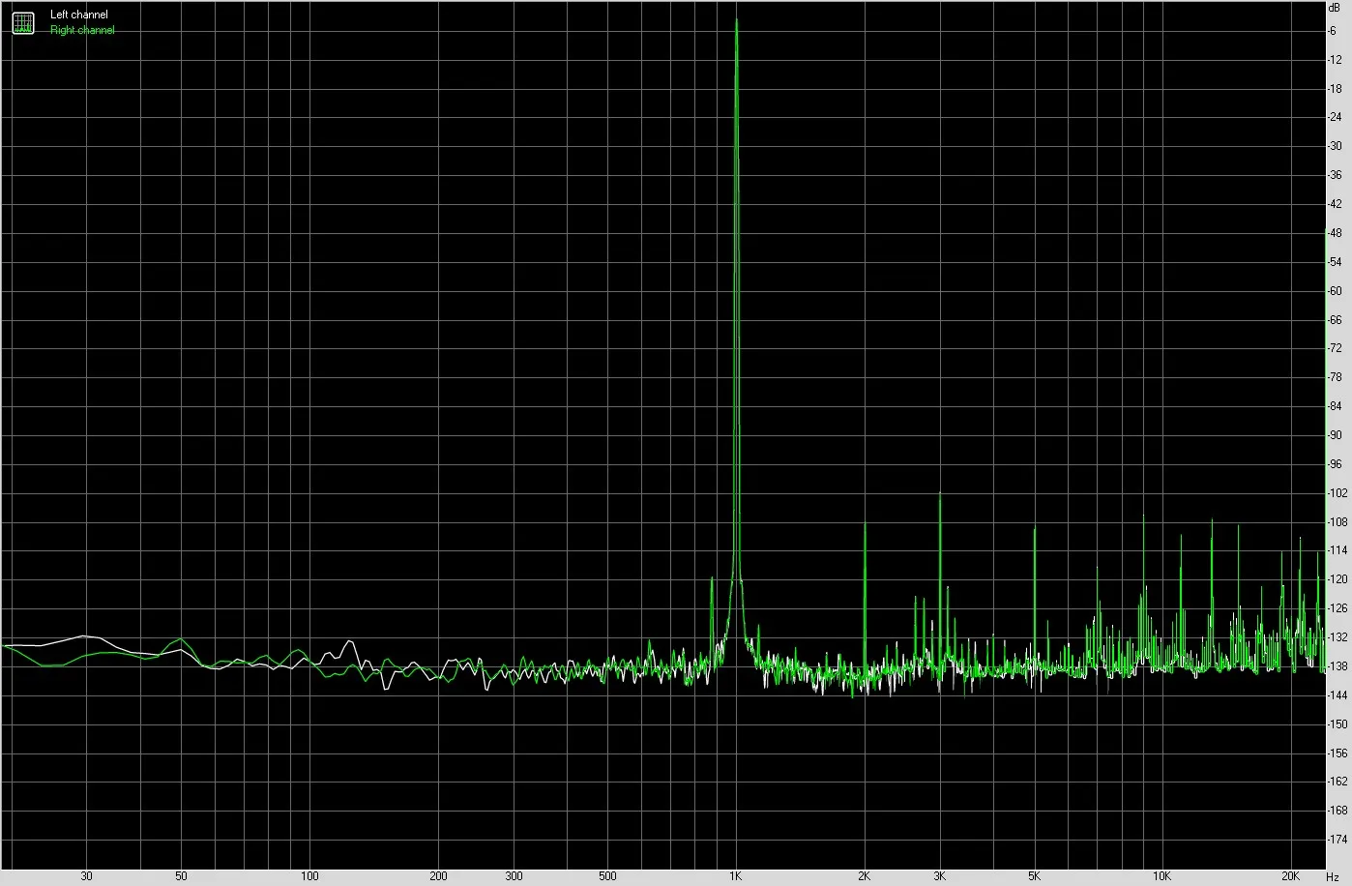Click the -48 dB scale label
The image size is (1352, 886).
(1335, 233)
